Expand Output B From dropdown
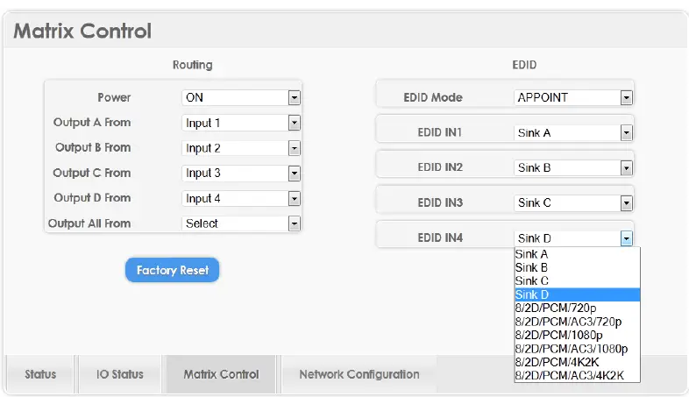 click(x=241, y=148)
